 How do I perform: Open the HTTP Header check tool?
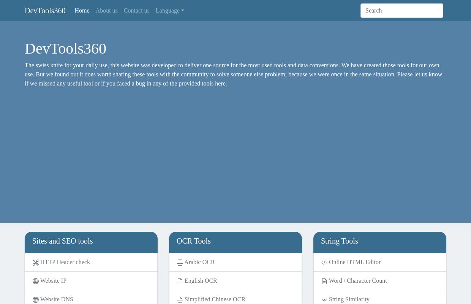(x=65, y=262)
